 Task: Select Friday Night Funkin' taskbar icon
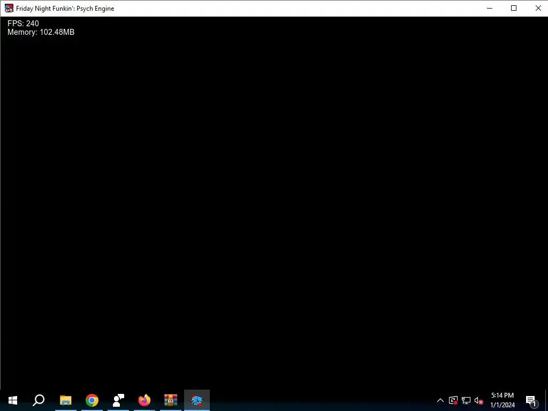point(197,400)
